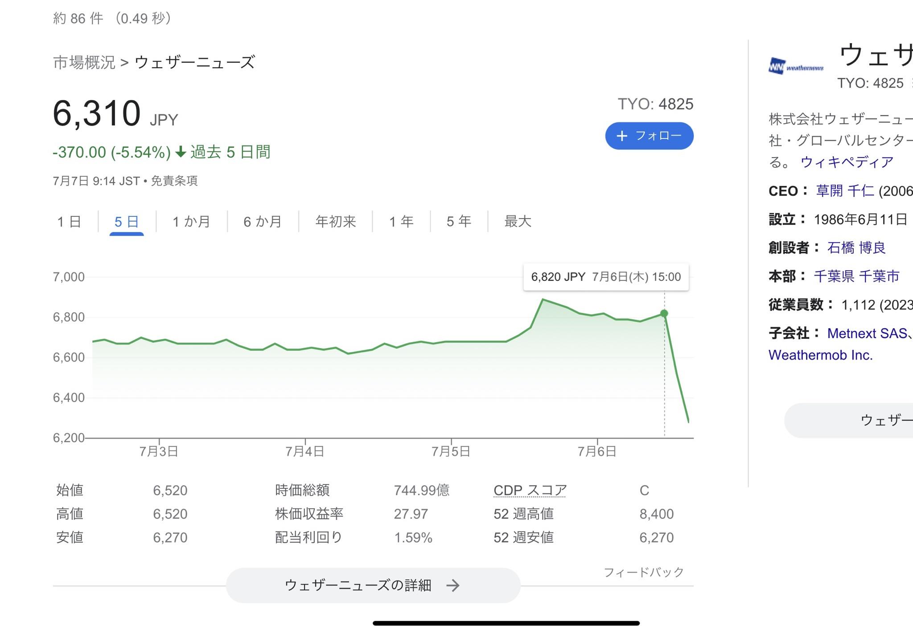913x626 pixels.
Task: Click the フィードバック feedback link
Action: coord(643,572)
